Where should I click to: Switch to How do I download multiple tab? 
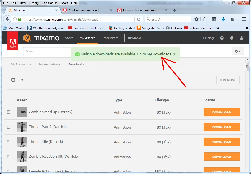142,10
